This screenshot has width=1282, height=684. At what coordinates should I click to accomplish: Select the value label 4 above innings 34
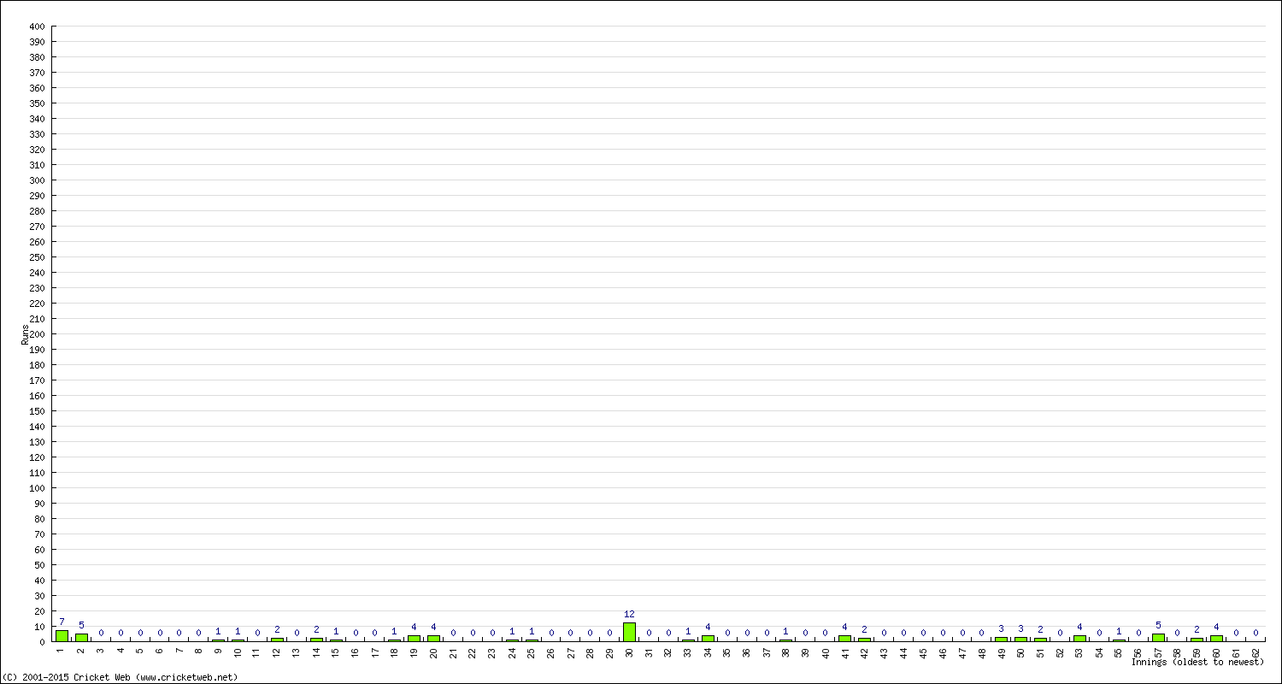pyautogui.click(x=708, y=627)
